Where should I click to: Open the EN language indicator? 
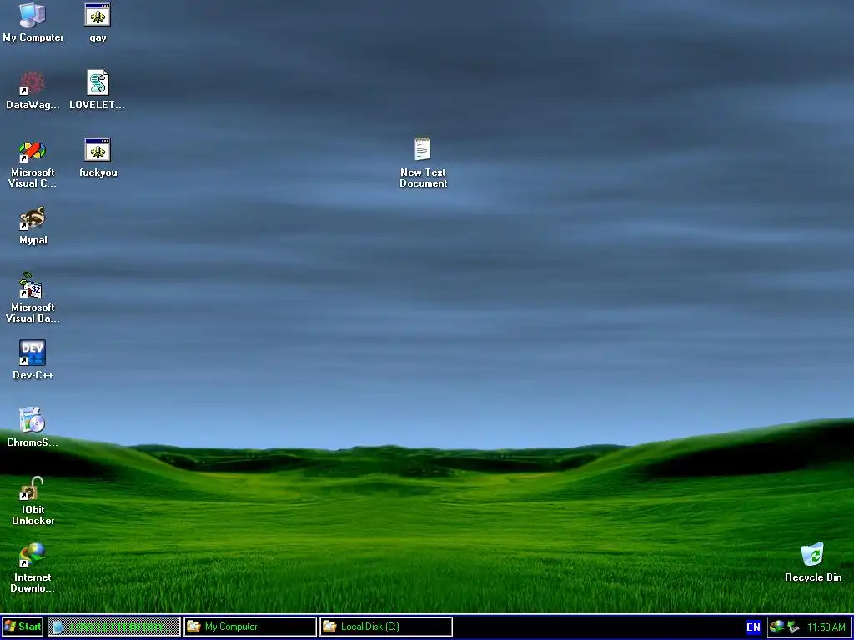[753, 627]
